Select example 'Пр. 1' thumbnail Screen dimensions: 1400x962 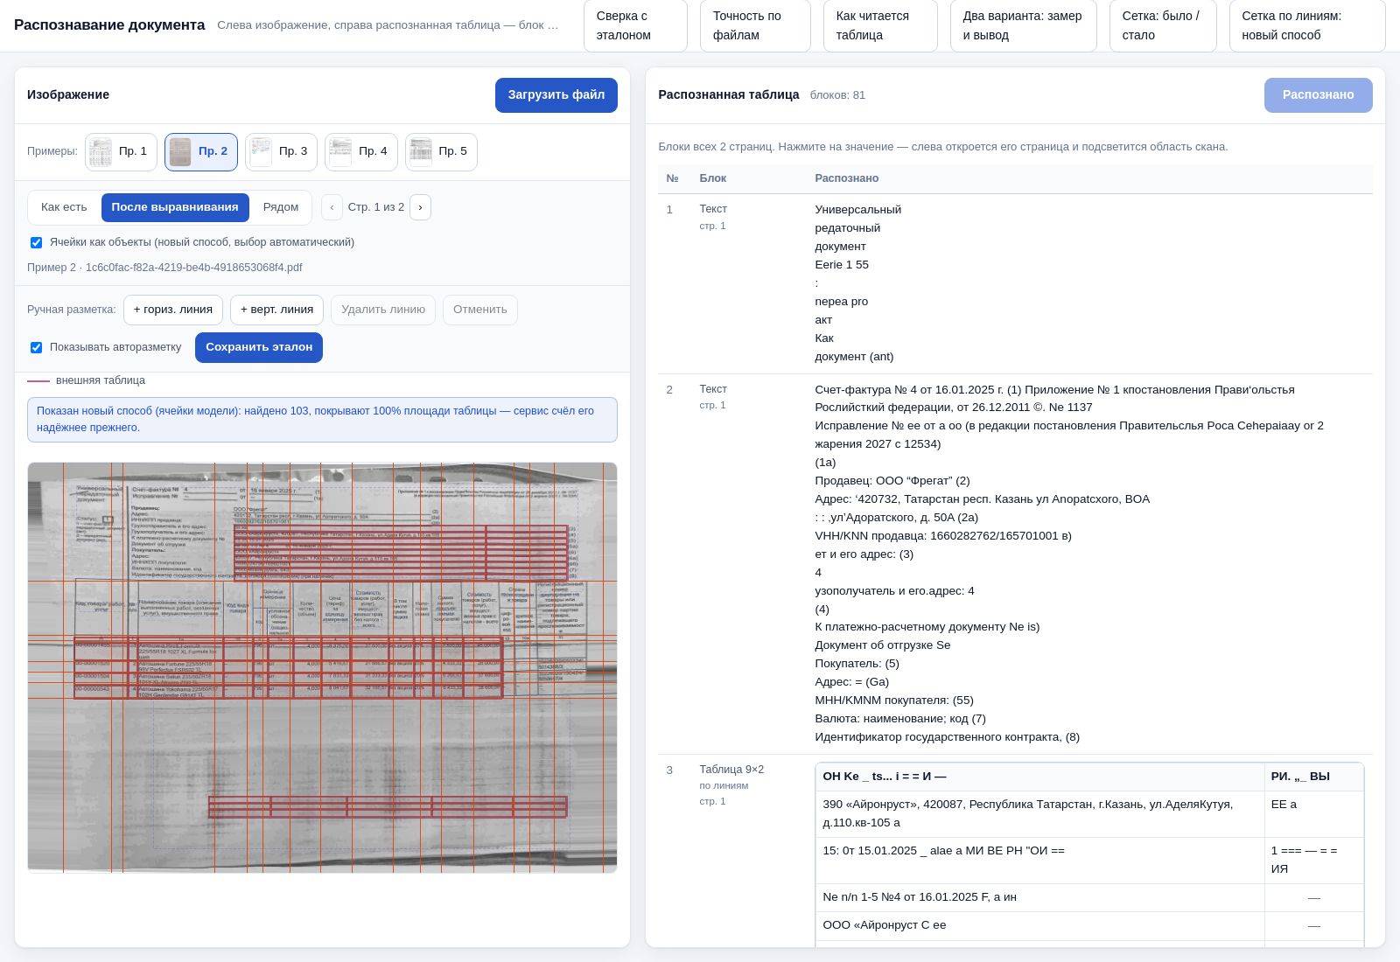(121, 152)
